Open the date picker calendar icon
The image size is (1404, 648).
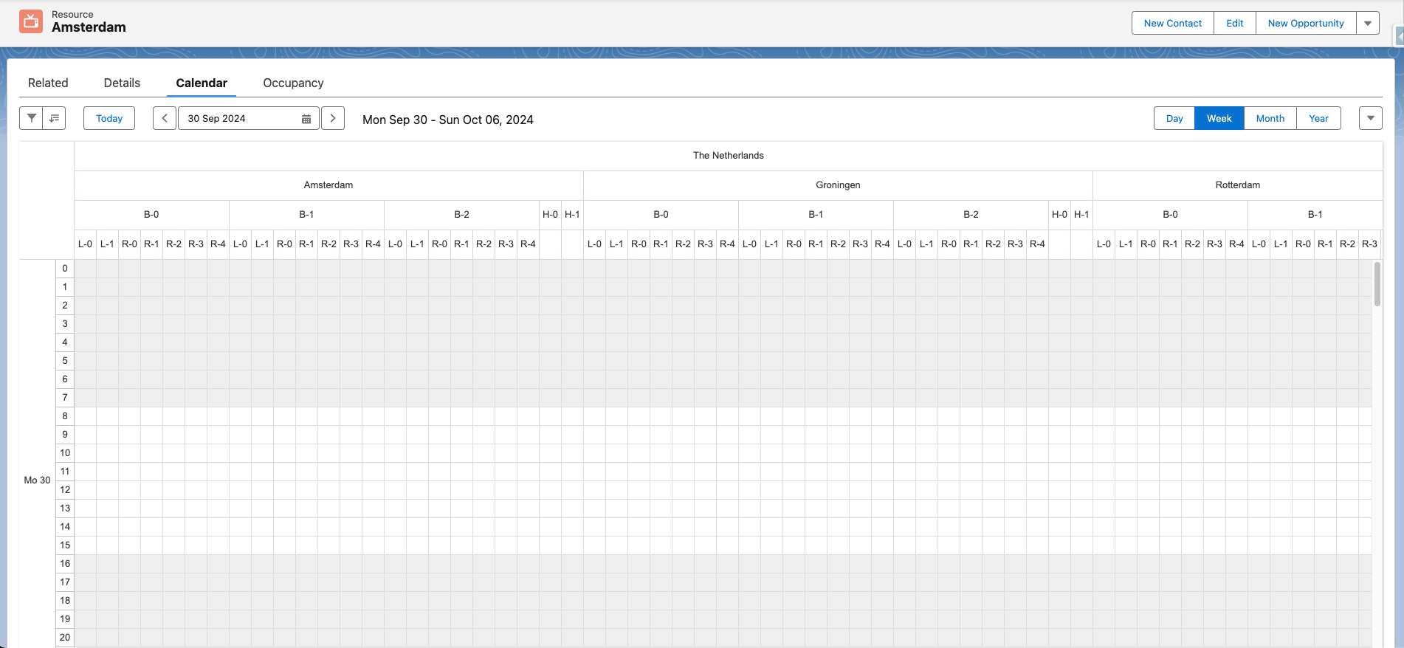(x=306, y=119)
